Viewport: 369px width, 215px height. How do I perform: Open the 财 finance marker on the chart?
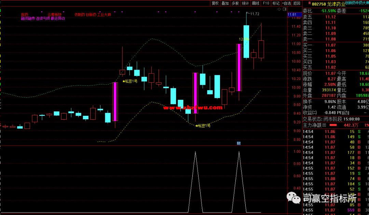point(238,144)
